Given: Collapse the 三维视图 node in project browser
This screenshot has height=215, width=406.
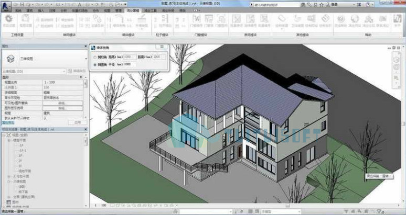Looking at the screenshot, I should coord(8,182).
